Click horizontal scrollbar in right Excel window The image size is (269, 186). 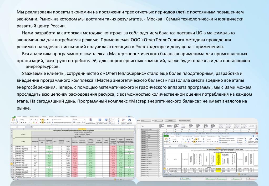tap(240, 173)
